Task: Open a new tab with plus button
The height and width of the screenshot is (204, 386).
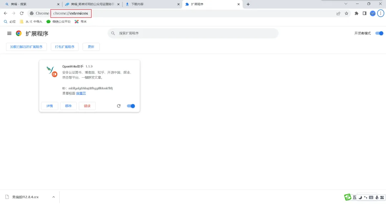Action: click(248, 4)
